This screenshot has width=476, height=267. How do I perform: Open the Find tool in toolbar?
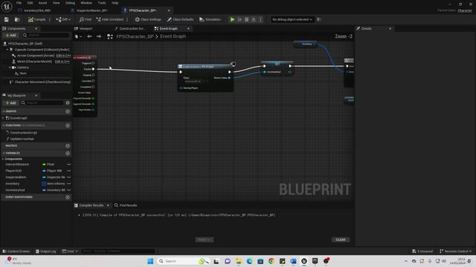click(x=86, y=19)
